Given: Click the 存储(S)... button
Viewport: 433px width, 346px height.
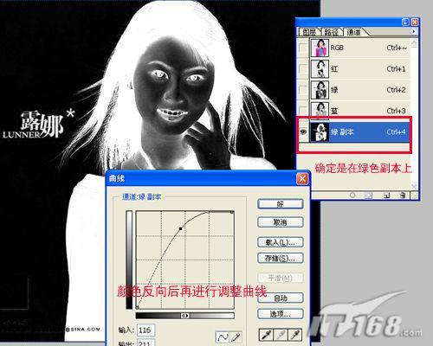Looking at the screenshot, I should click(281, 258).
